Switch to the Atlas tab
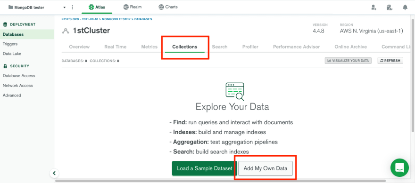The image size is (415, 183). coord(97,7)
